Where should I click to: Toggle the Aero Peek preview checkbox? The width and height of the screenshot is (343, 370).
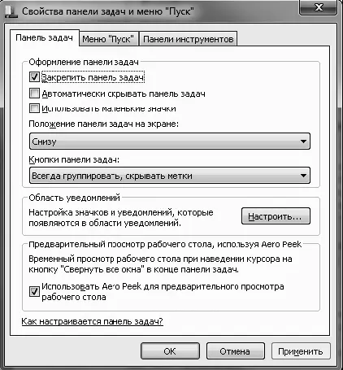(34, 292)
